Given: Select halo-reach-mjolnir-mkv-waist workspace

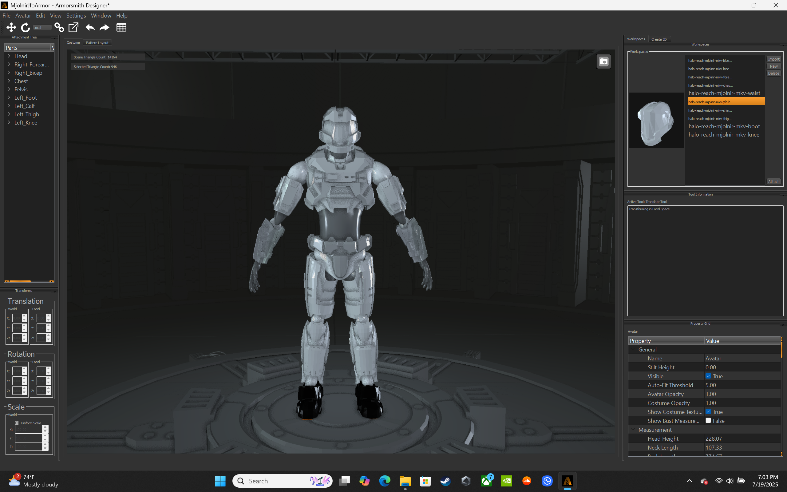Looking at the screenshot, I should [725, 93].
